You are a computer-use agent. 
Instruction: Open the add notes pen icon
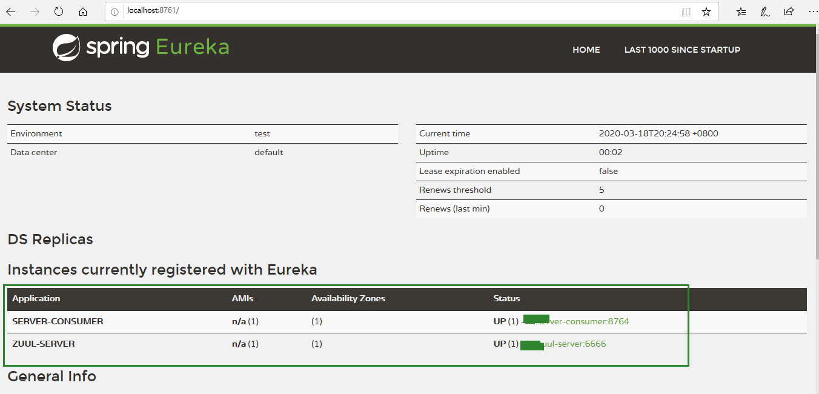click(765, 12)
